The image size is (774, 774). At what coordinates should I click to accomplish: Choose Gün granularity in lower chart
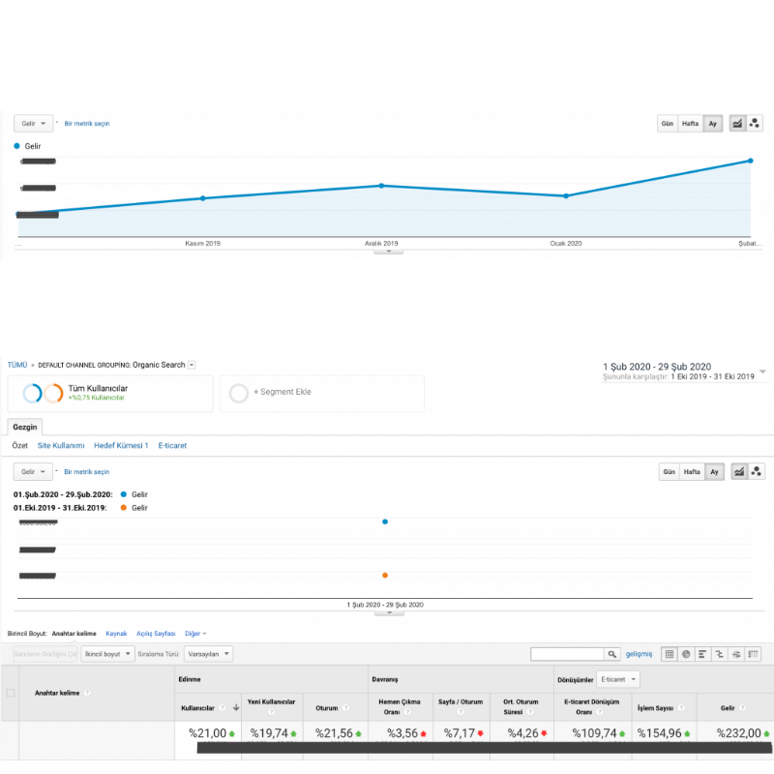pyautogui.click(x=669, y=472)
